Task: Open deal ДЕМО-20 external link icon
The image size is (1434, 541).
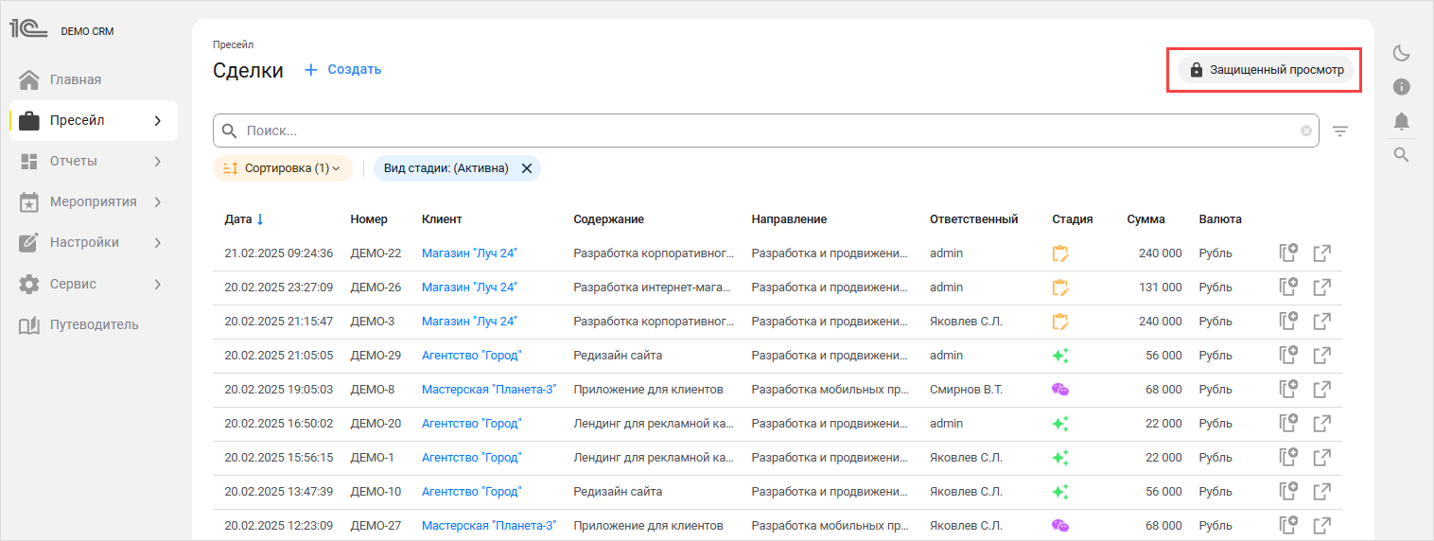Action: point(1322,424)
